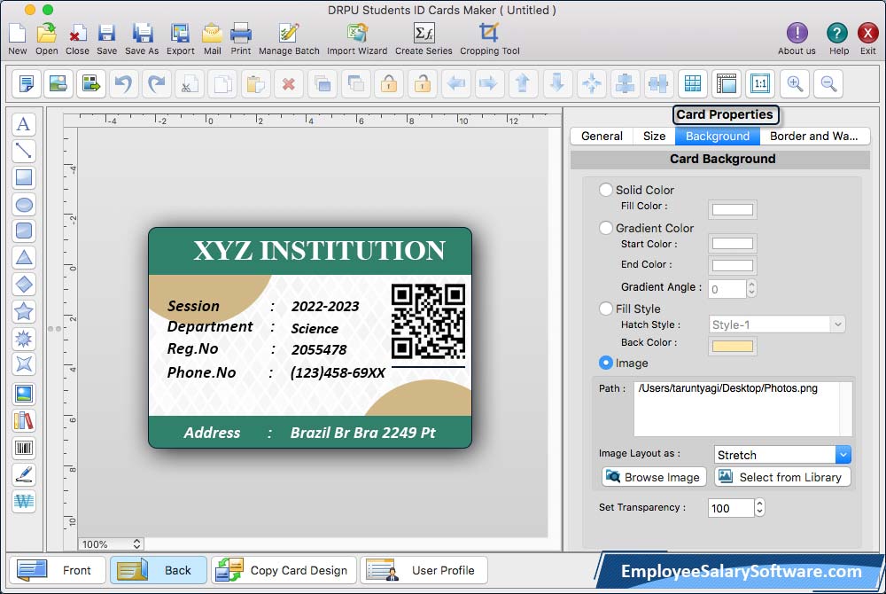The height and width of the screenshot is (594, 886).
Task: Show the Front side of card
Action: (x=58, y=570)
